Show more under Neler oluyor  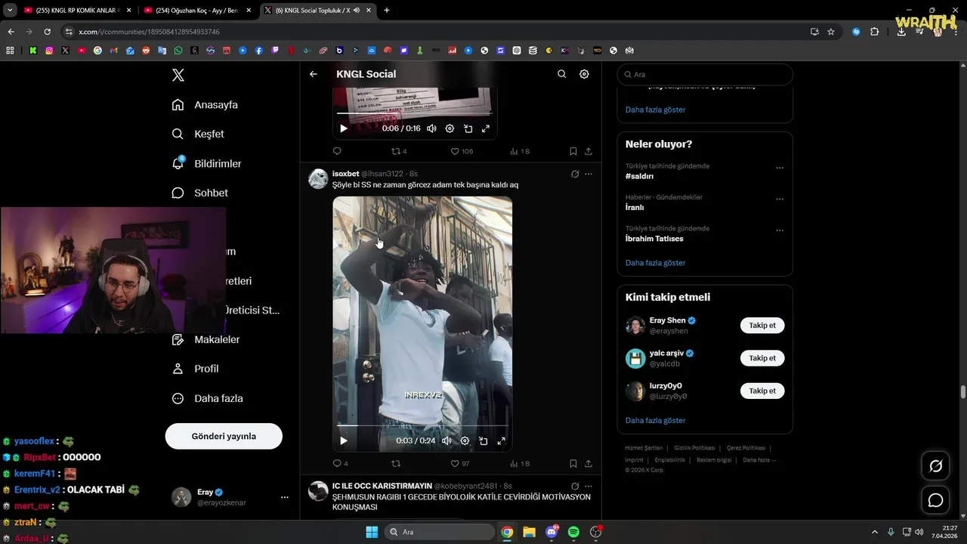click(x=655, y=263)
